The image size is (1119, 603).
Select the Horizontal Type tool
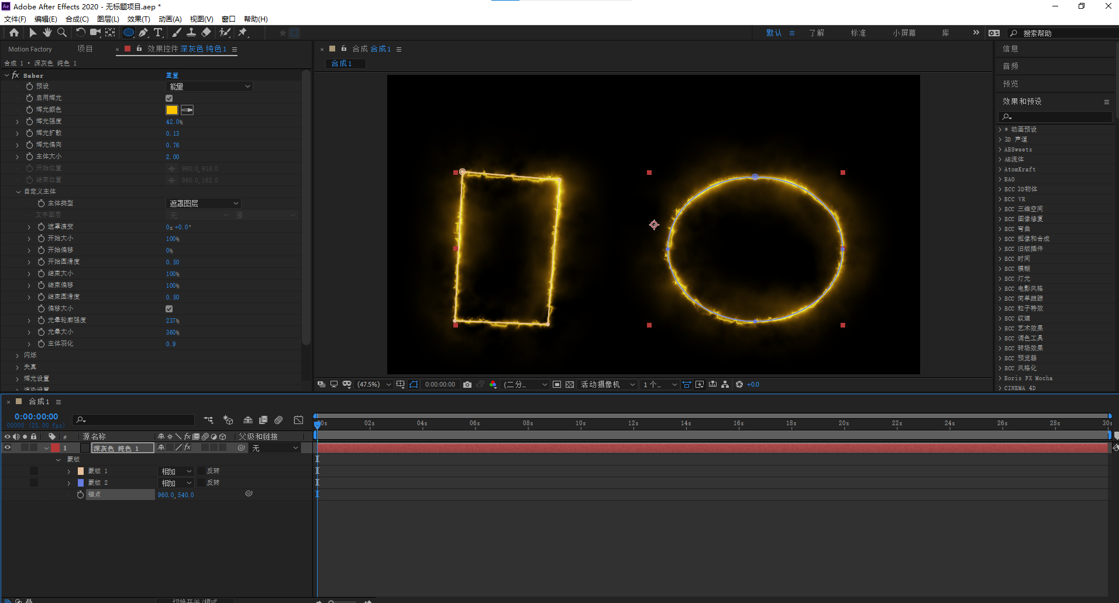(158, 33)
